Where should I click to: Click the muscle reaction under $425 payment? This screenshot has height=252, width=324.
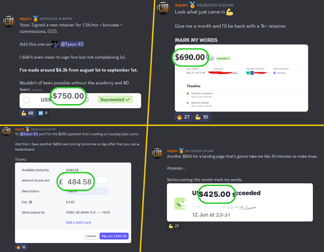click(174, 226)
